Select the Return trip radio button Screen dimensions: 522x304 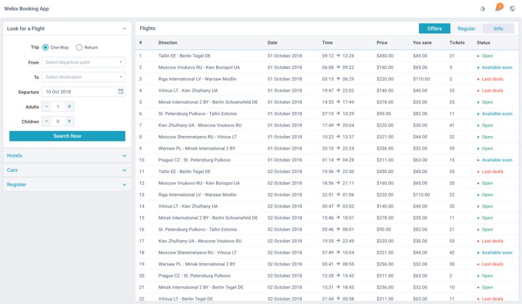tap(79, 48)
